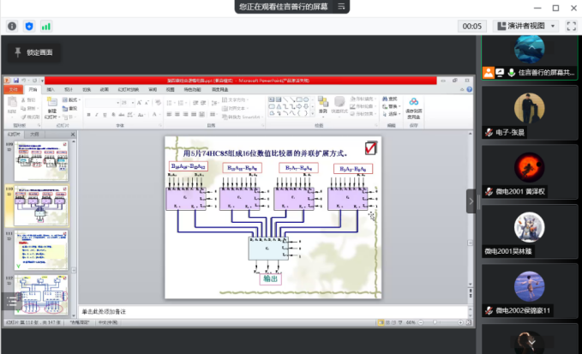Image resolution: width=582 pixels, height=354 pixels.
Task: Collapse the participant panel with side arrow
Action: point(471,201)
